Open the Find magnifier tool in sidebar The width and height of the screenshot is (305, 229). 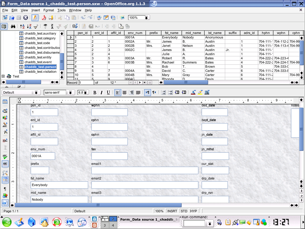pos(5,173)
